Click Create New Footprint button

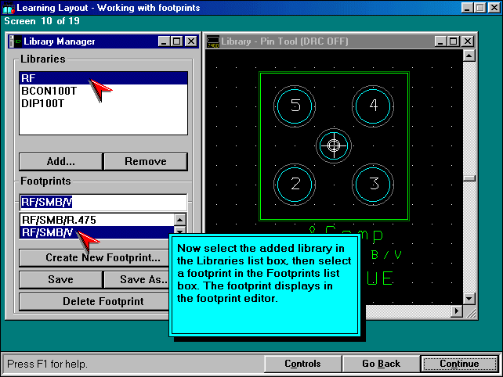pyautogui.click(x=103, y=258)
